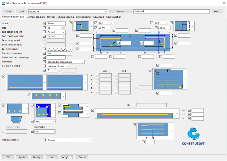
Task: Click the Size field showing 16
Action: coord(54,28)
